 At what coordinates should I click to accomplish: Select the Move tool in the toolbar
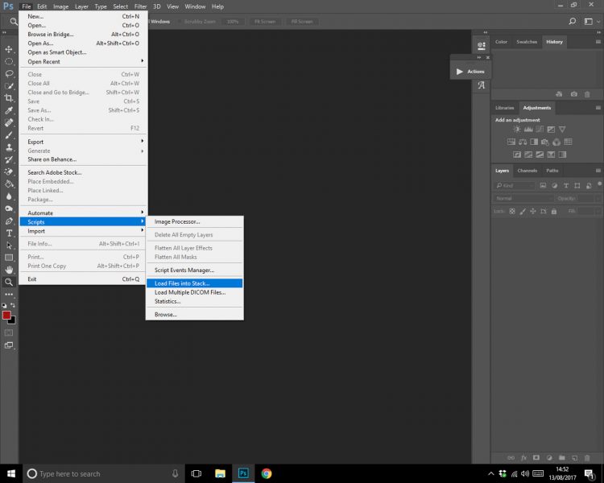(9, 49)
